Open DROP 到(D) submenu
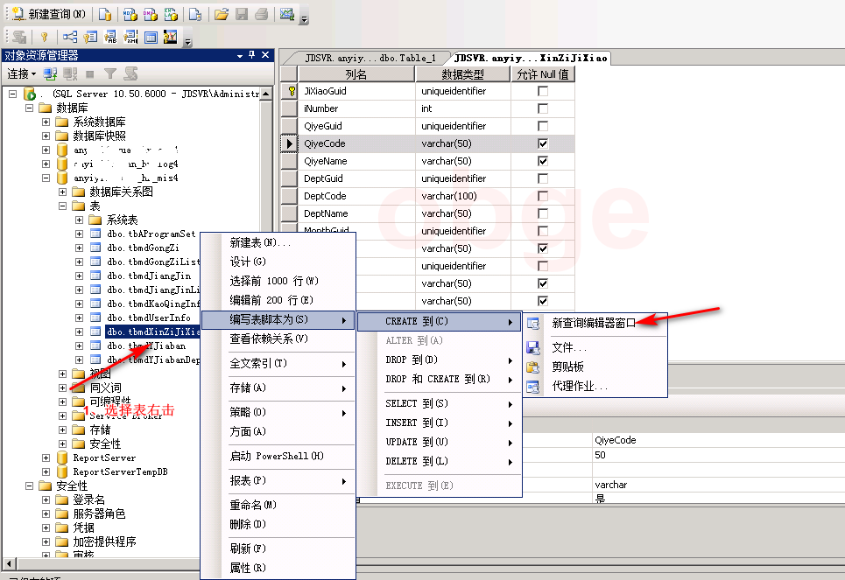Image resolution: width=845 pixels, height=580 pixels. (x=440, y=360)
